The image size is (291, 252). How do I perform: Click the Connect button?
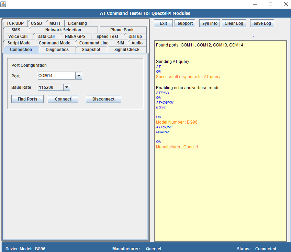(63, 99)
